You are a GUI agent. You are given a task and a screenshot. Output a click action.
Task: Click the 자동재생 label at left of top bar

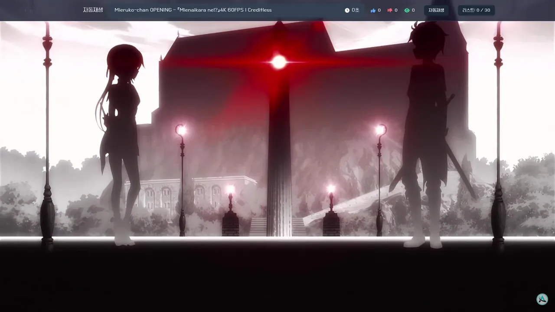pyautogui.click(x=93, y=10)
